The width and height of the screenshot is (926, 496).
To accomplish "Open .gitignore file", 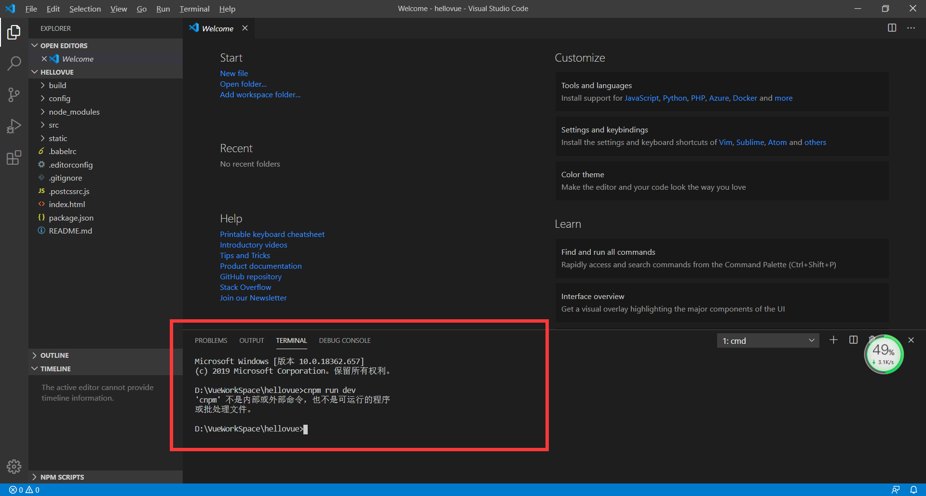I will 106,178.
